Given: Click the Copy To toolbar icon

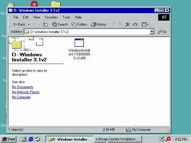Looking at the screenshot, I should click(x=121, y=24).
